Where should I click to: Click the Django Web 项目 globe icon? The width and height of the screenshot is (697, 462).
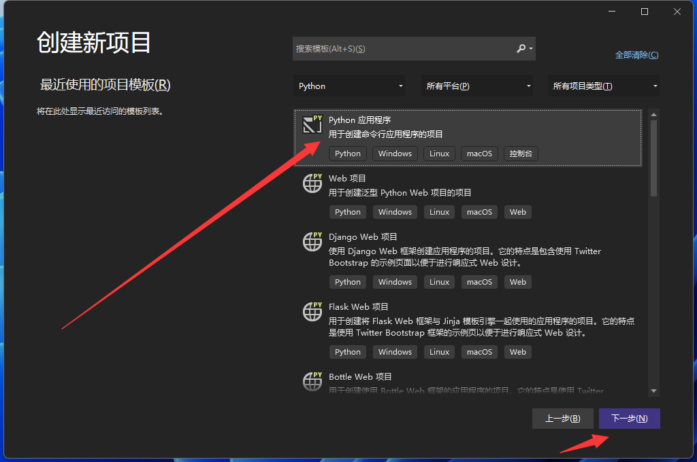point(312,241)
